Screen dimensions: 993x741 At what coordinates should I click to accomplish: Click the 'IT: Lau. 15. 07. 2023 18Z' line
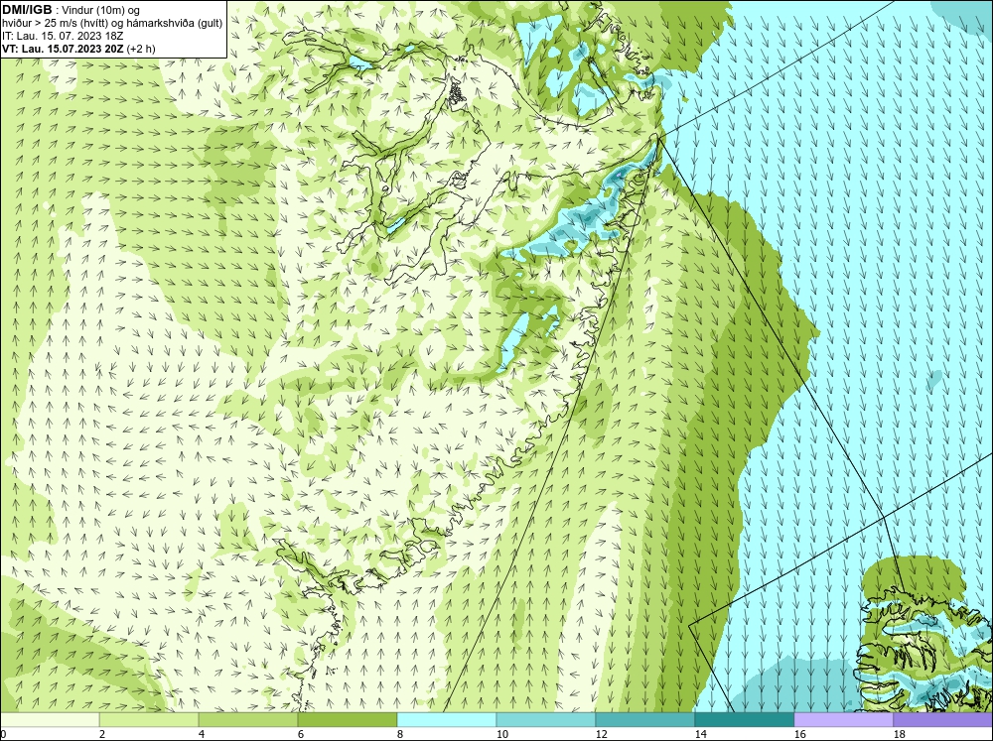pyautogui.click(x=63, y=36)
